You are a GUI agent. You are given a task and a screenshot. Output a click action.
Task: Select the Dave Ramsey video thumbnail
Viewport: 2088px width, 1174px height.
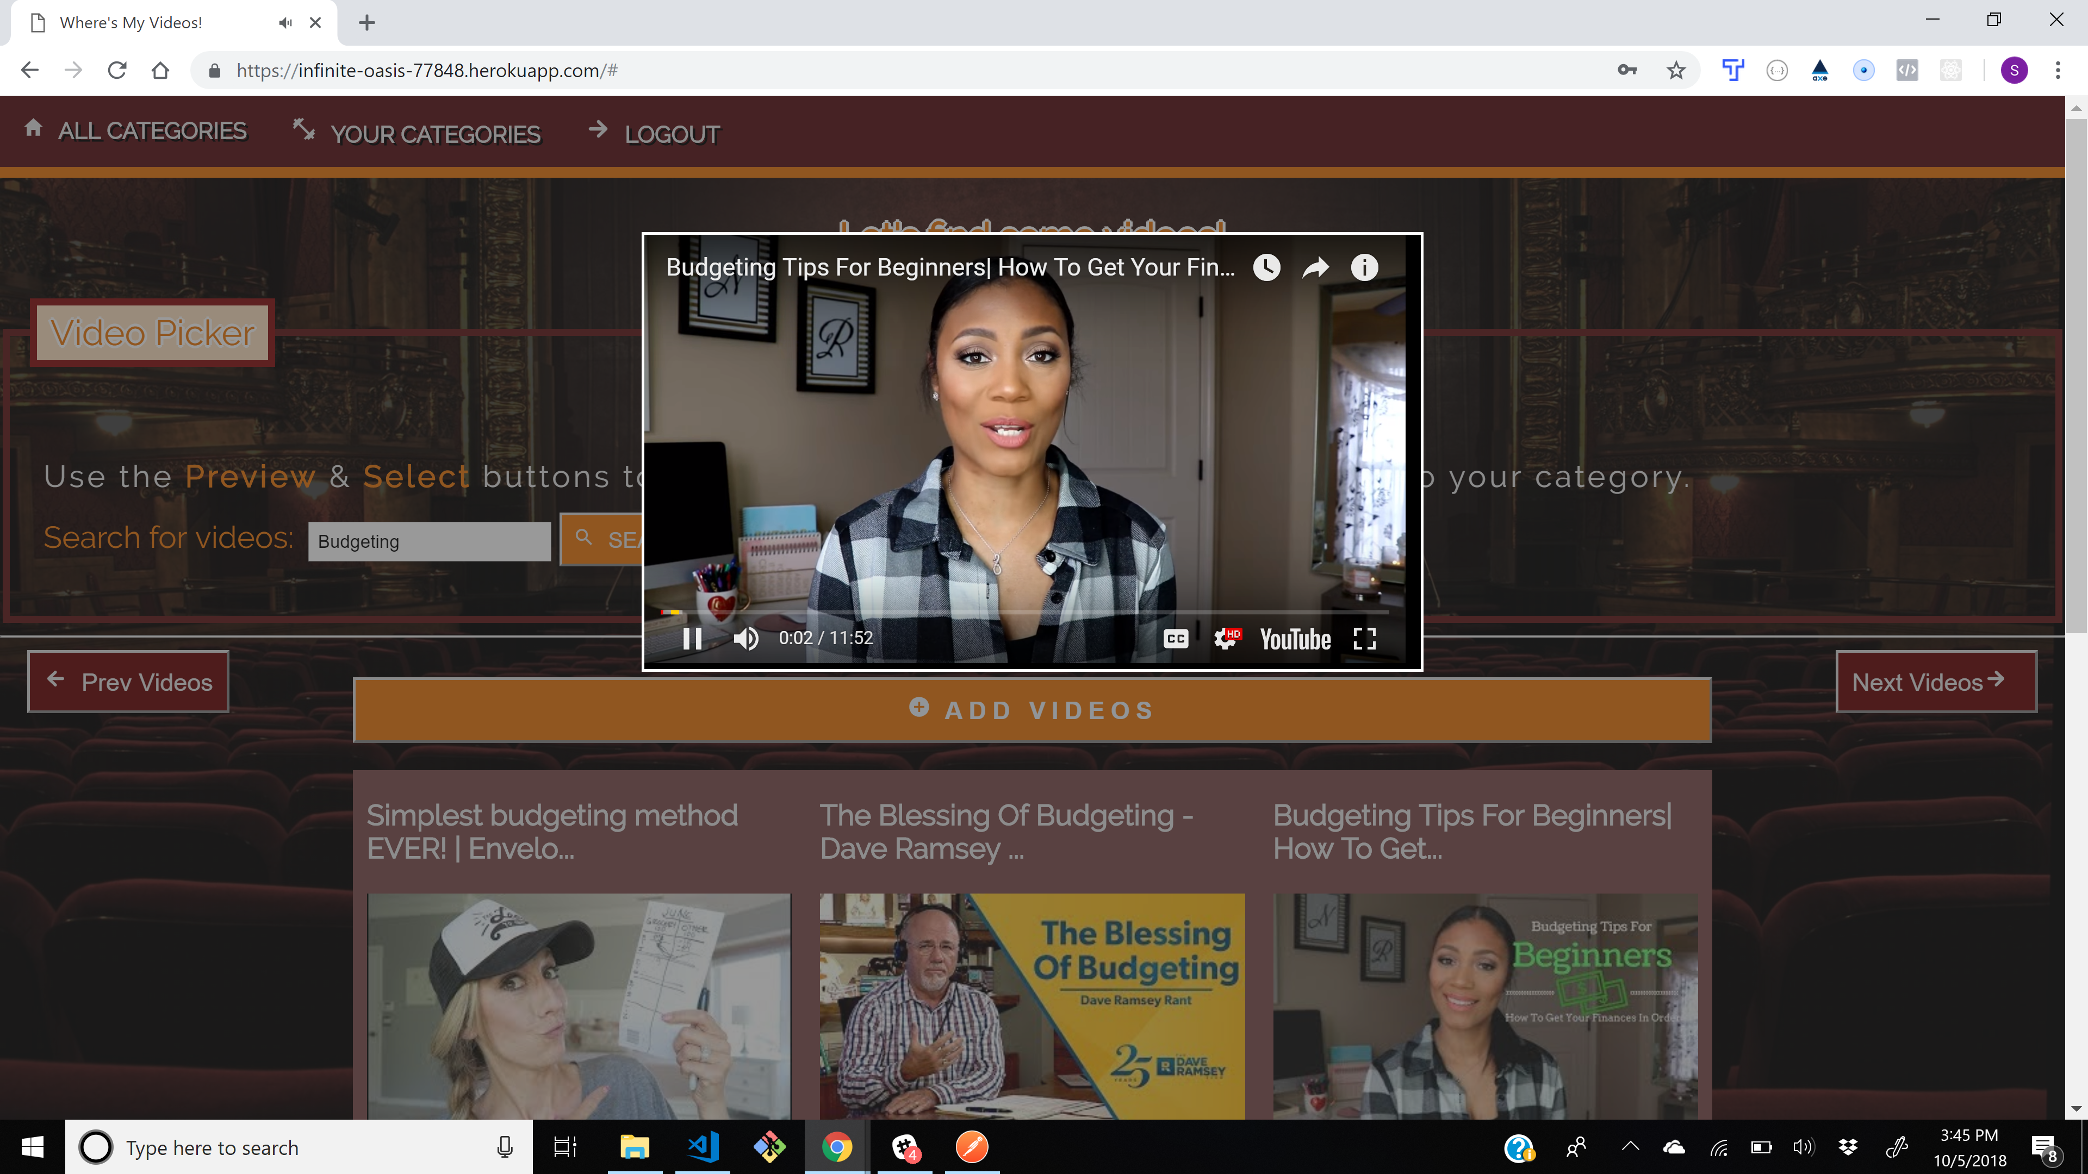click(x=1031, y=1004)
